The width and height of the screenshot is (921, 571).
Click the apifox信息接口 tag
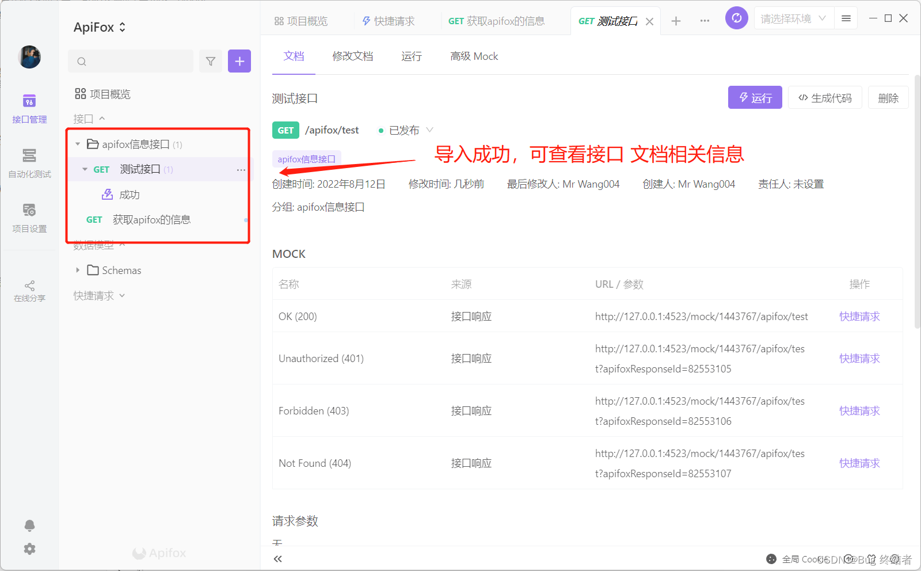307,159
